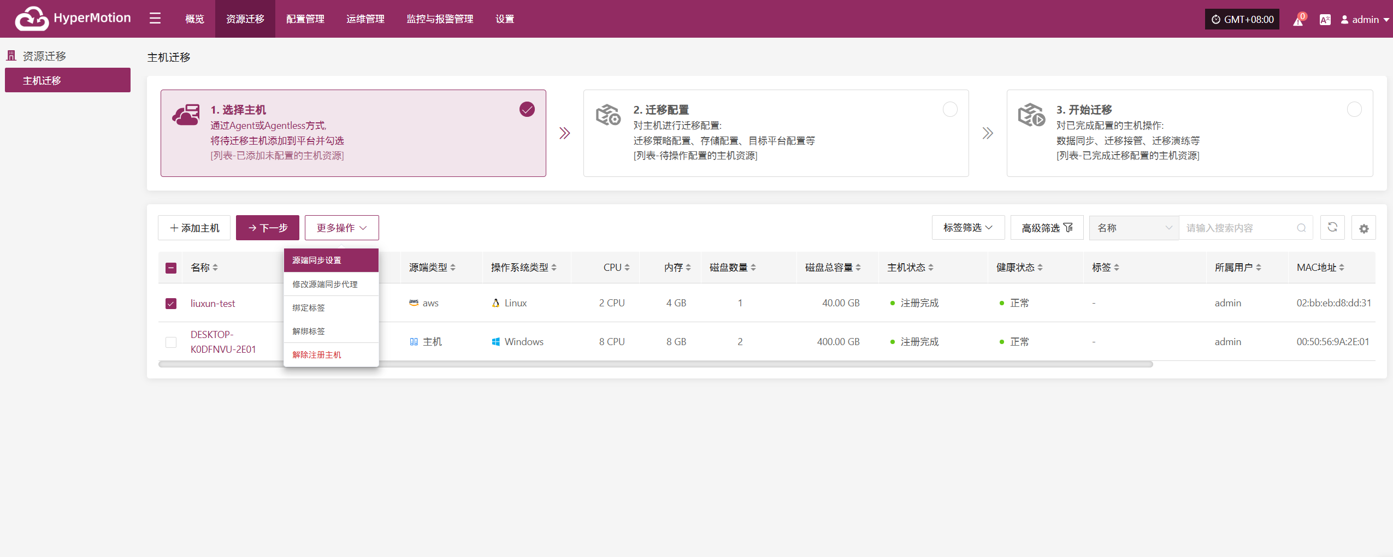The width and height of the screenshot is (1393, 557).
Task: Choose 解绑标签 menu entry
Action: pos(331,331)
